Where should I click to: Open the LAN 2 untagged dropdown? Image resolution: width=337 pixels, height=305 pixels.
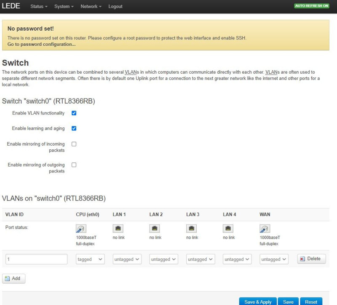(x=163, y=259)
